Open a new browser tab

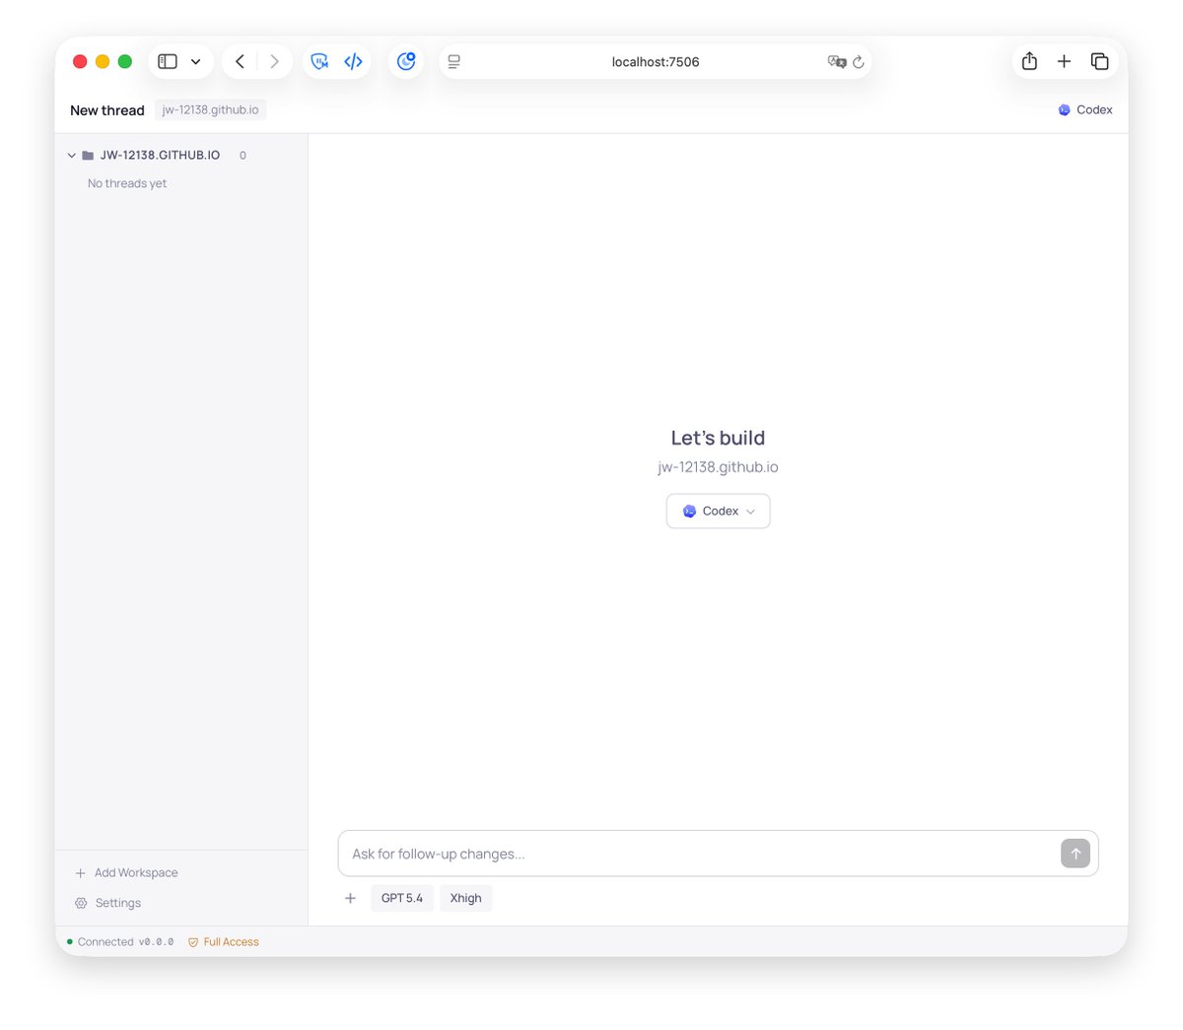1064,61
